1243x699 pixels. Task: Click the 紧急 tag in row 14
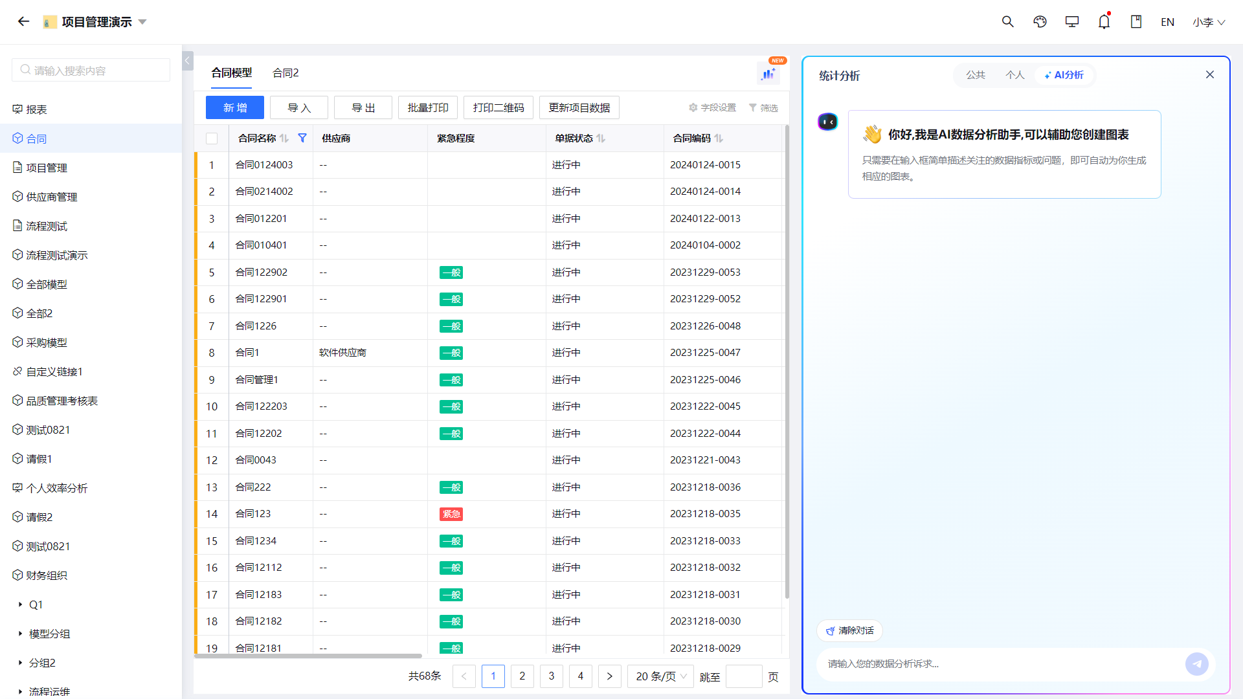click(451, 514)
